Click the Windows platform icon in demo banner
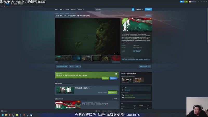This screenshot has height=117, width=208. tap(116, 74)
